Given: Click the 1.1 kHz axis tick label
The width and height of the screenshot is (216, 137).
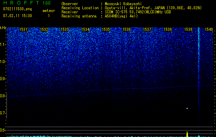Looking at the screenshot, I should click(3, 45).
